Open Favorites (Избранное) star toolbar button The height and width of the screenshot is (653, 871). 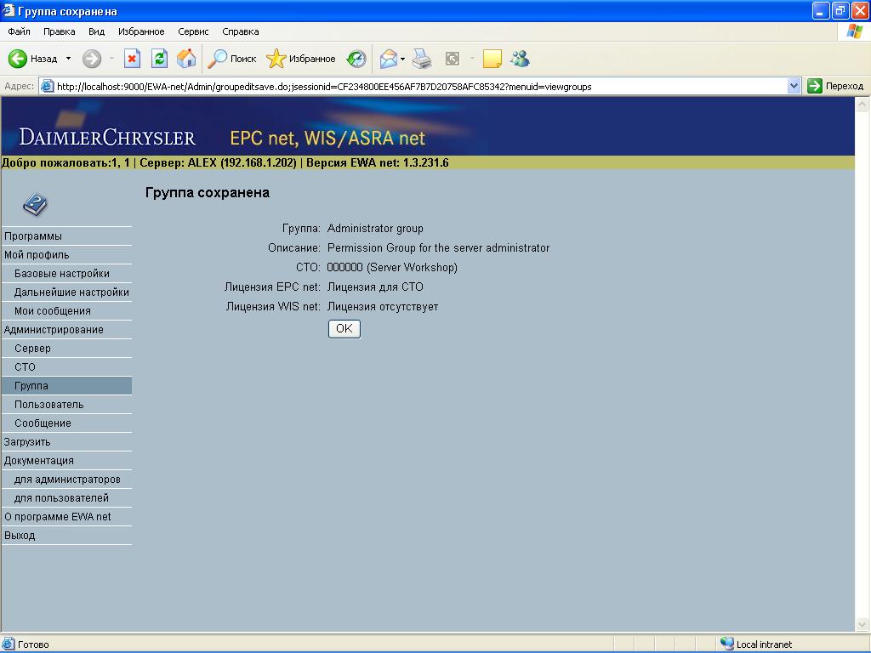coord(300,59)
